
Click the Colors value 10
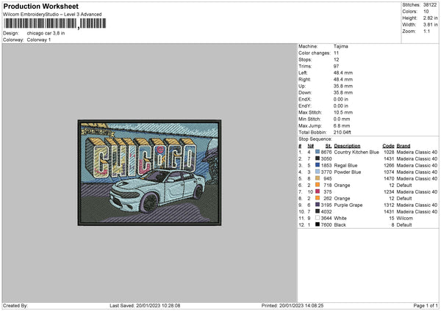[426, 12]
